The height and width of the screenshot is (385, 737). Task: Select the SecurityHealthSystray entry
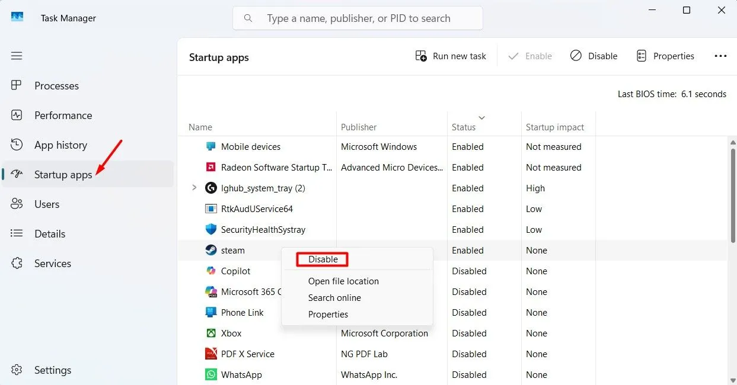tap(263, 230)
